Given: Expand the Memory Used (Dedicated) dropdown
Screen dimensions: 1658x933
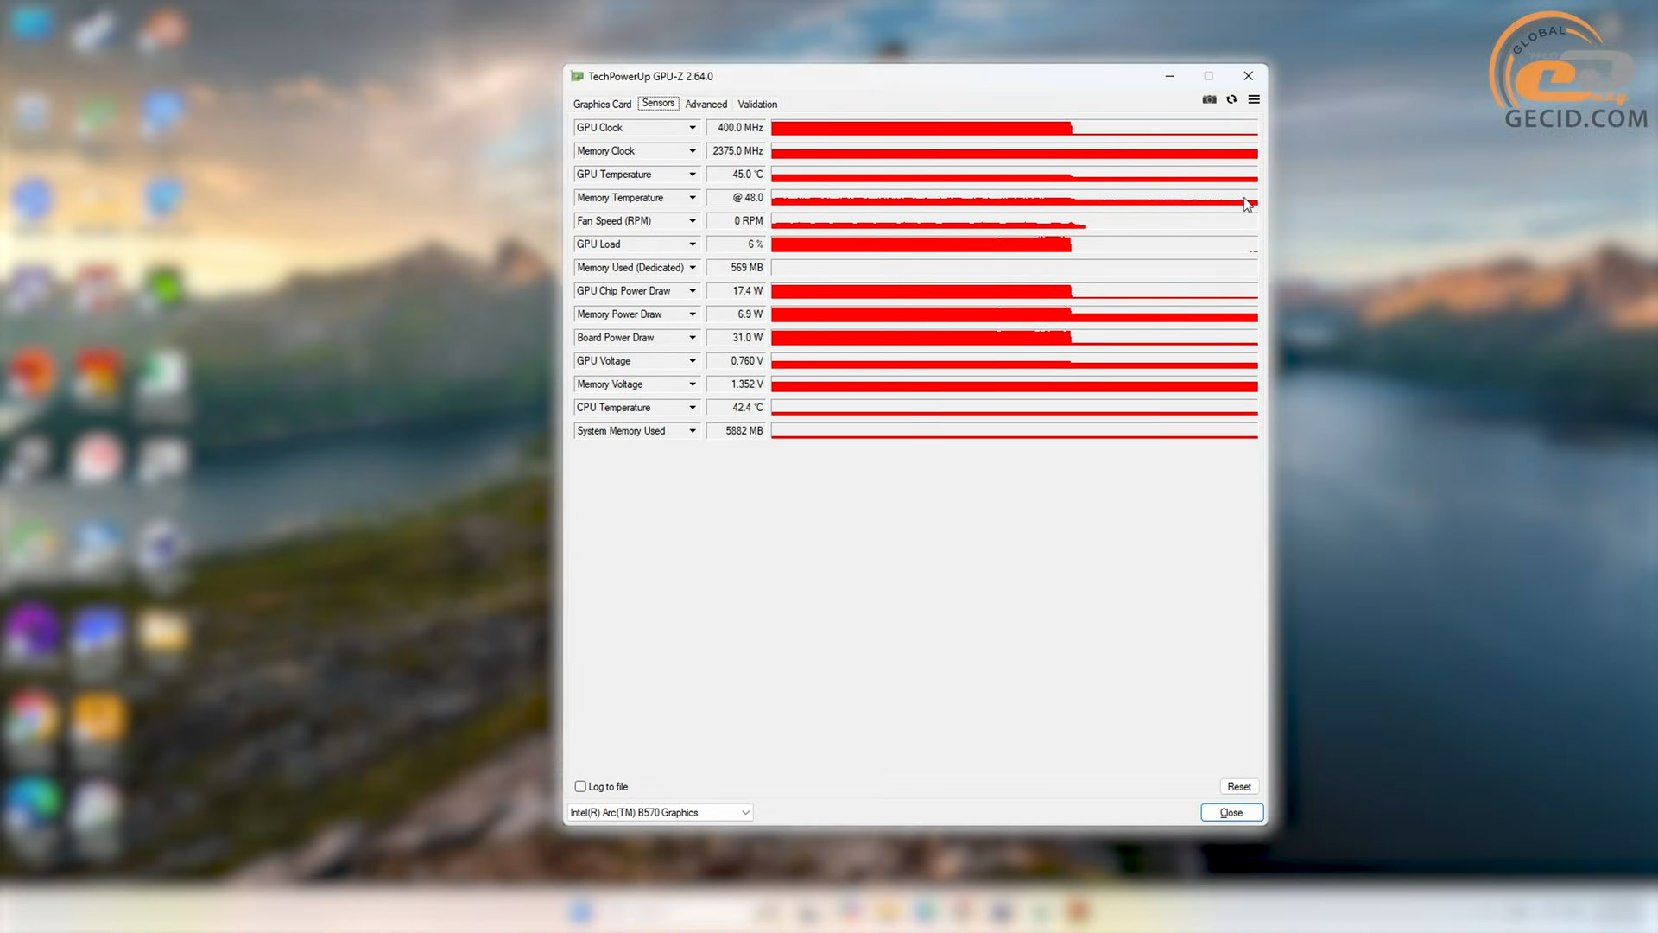Looking at the screenshot, I should 693,268.
